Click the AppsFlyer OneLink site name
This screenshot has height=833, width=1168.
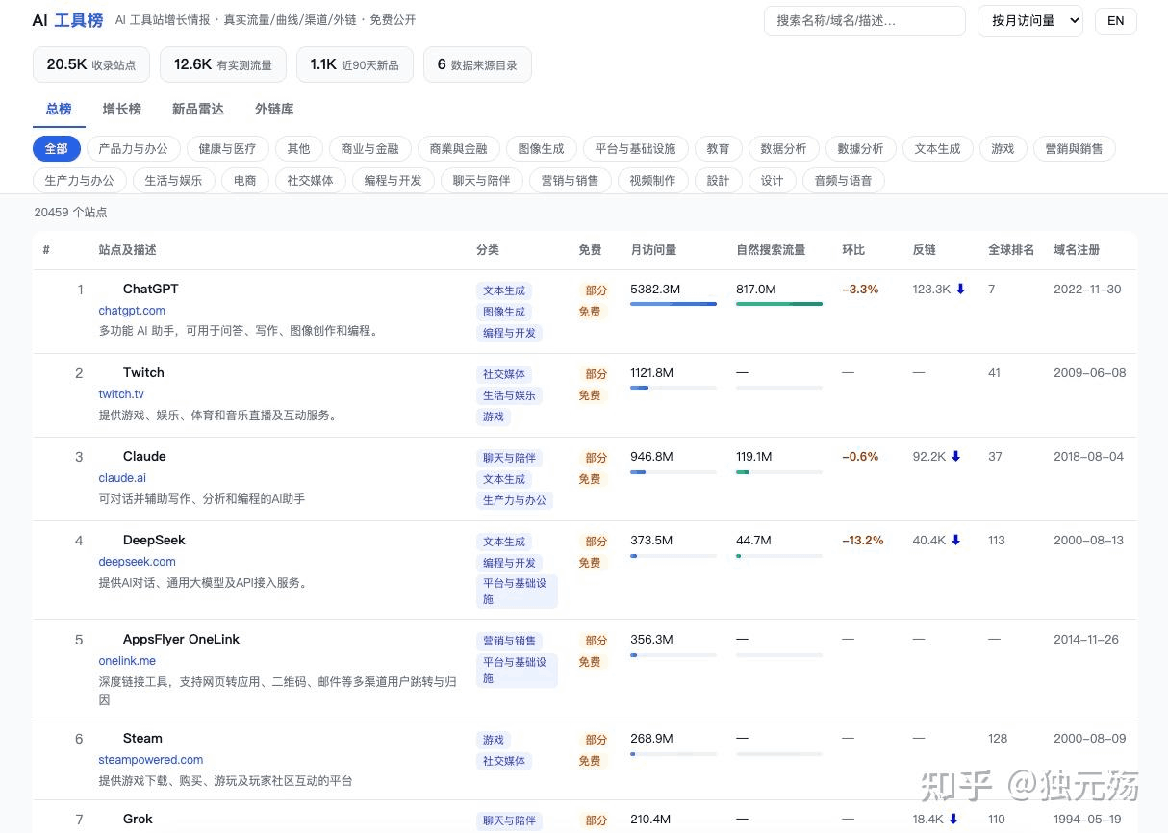pos(181,639)
